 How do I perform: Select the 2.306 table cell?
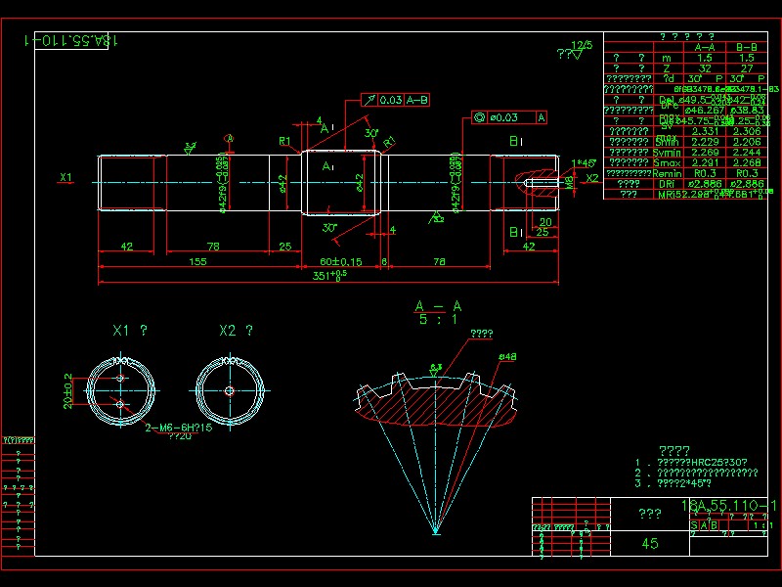coord(747,131)
